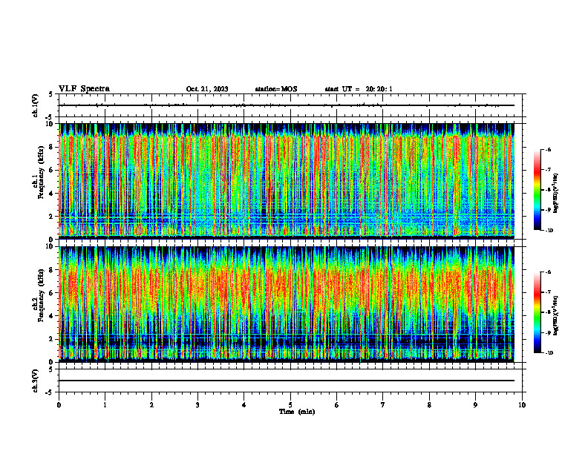
Task: Click the "8" kHz tick of ch.1 spectrogram
Action: pyautogui.click(x=52, y=147)
